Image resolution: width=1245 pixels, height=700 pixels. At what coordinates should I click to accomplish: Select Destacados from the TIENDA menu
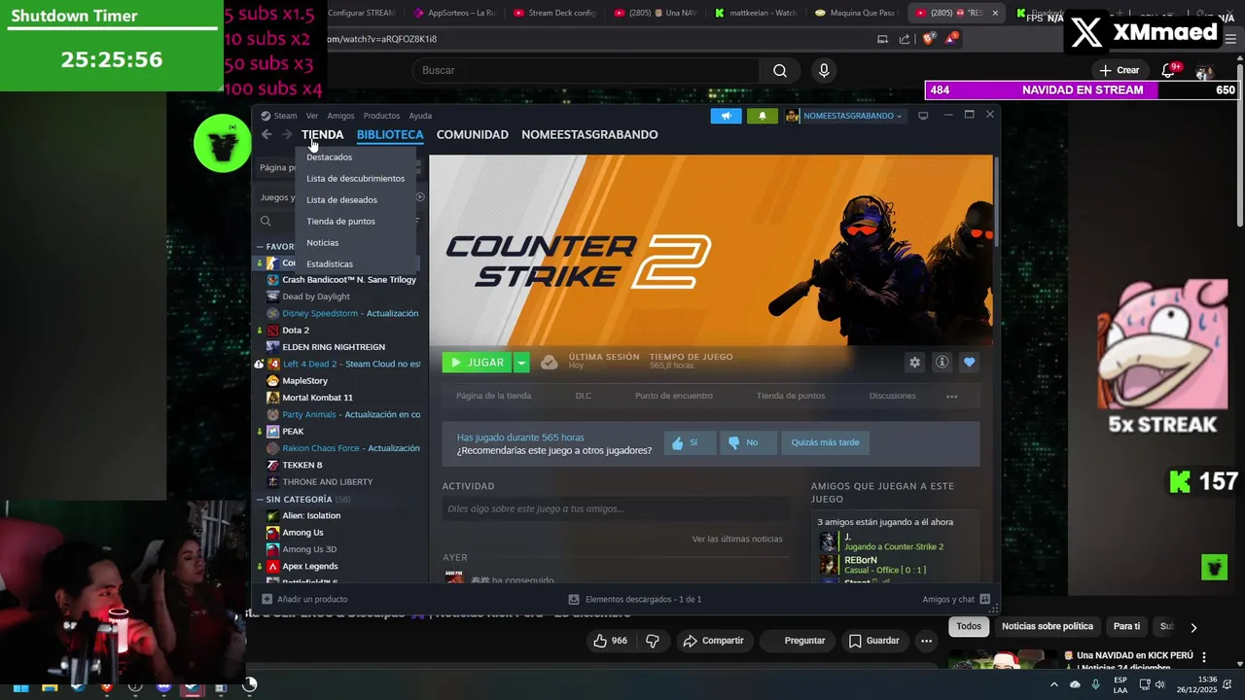pos(329,157)
